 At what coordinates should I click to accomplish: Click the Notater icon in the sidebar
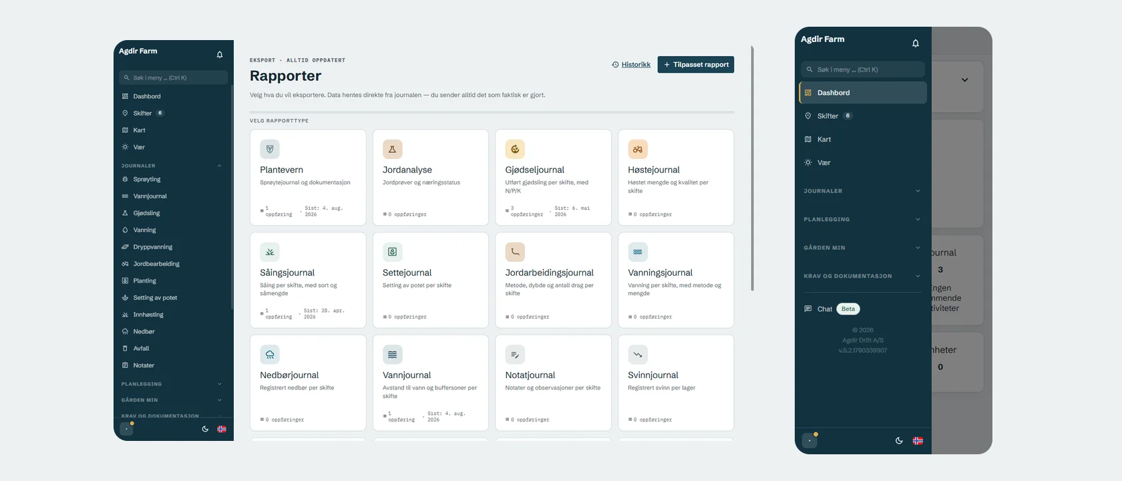(125, 365)
